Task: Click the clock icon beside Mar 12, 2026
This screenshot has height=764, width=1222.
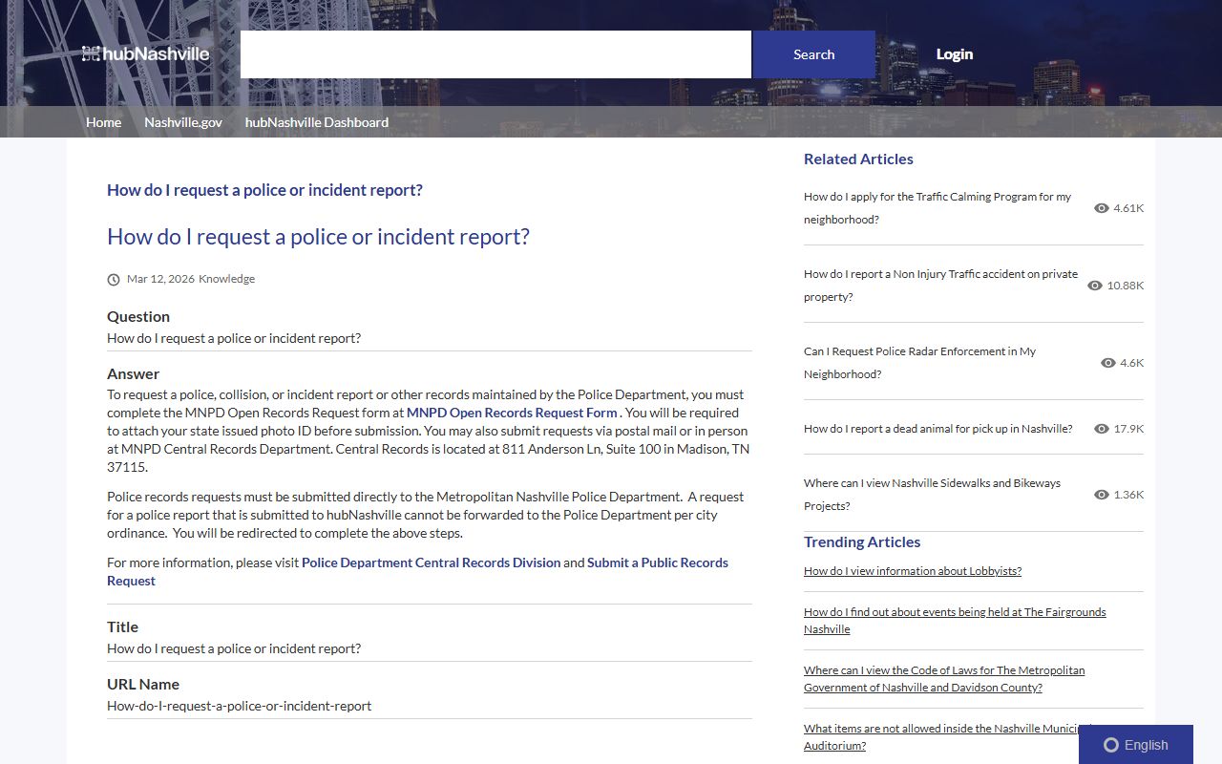Action: (114, 280)
